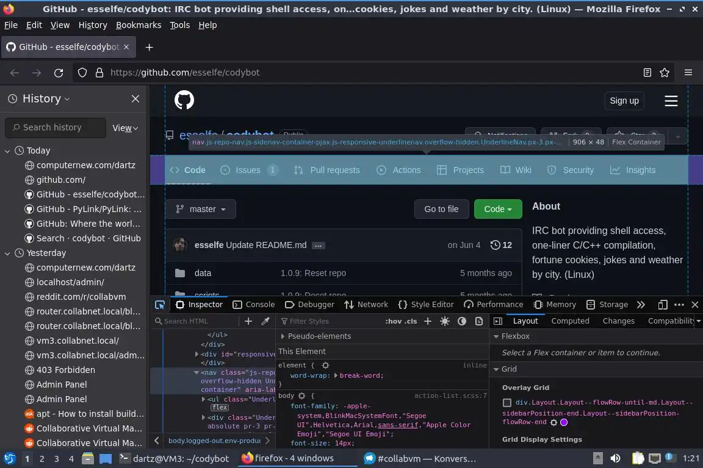Toggle light color scheme simulation sun icon
The width and height of the screenshot is (703, 468).
(x=445, y=321)
